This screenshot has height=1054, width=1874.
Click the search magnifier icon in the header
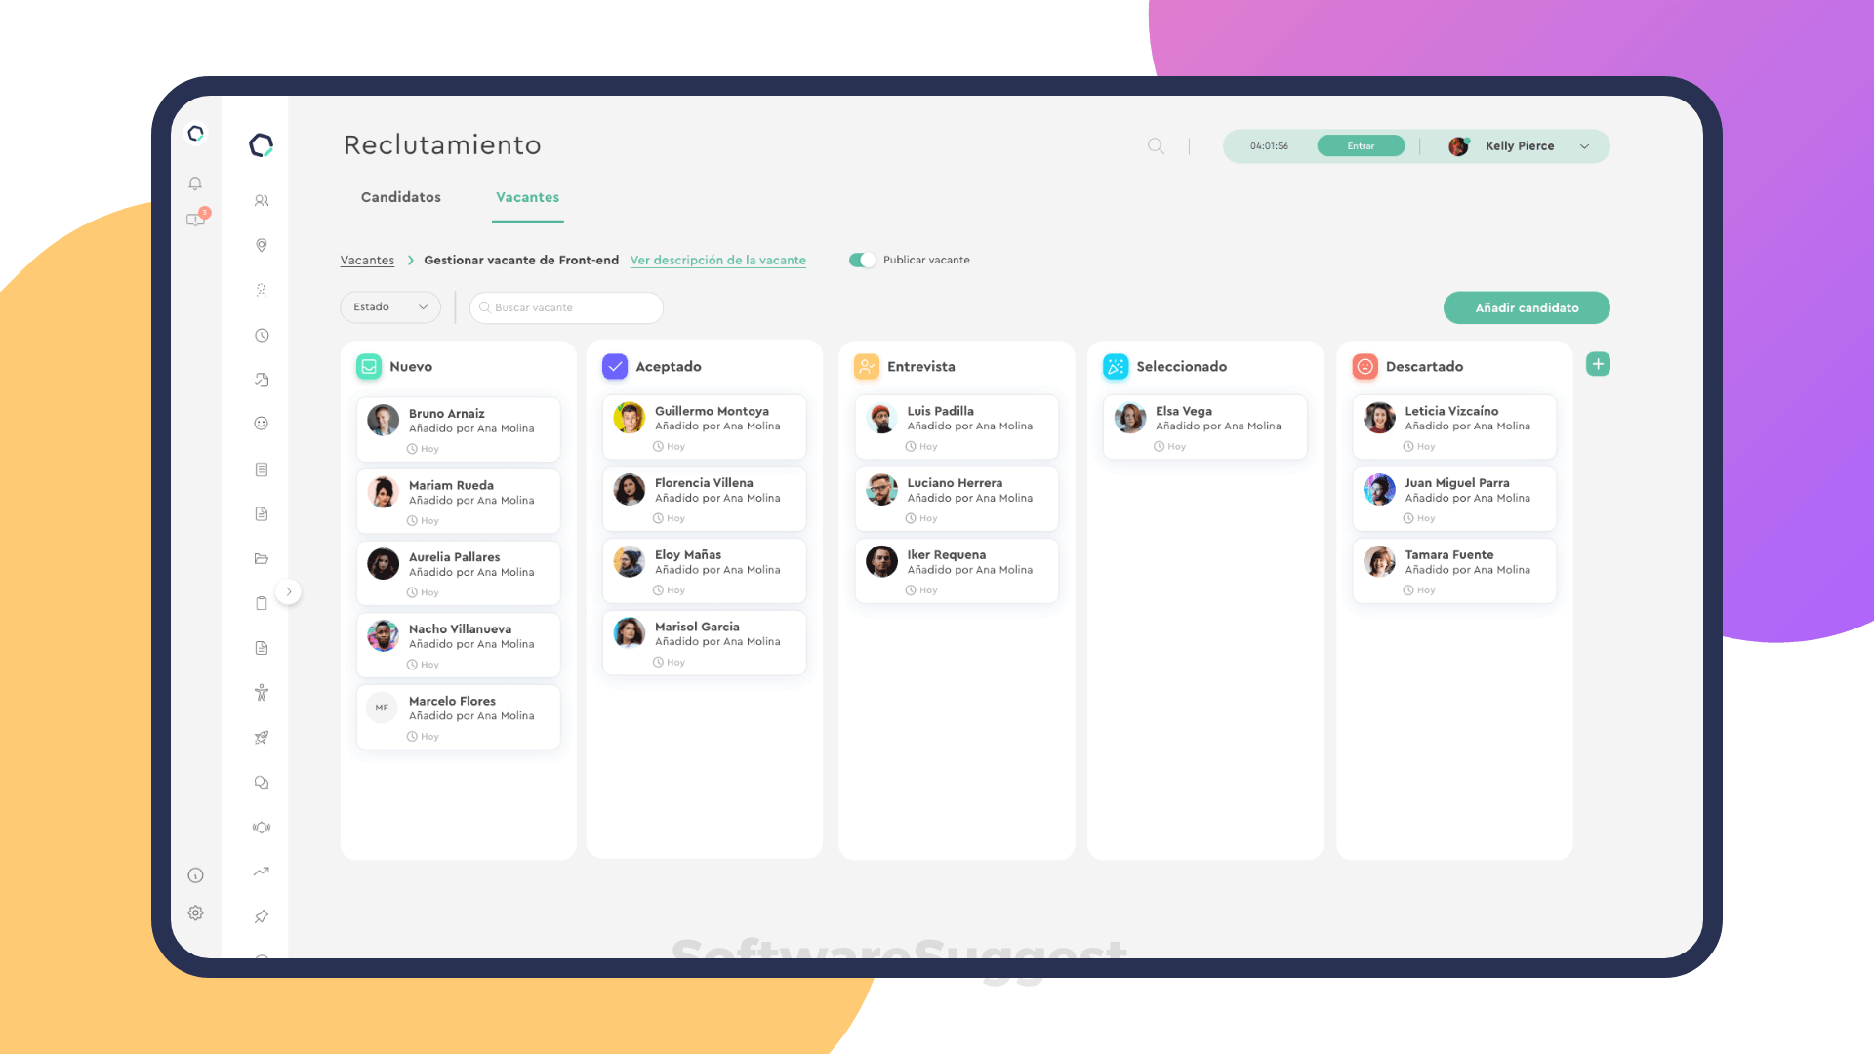1156,145
